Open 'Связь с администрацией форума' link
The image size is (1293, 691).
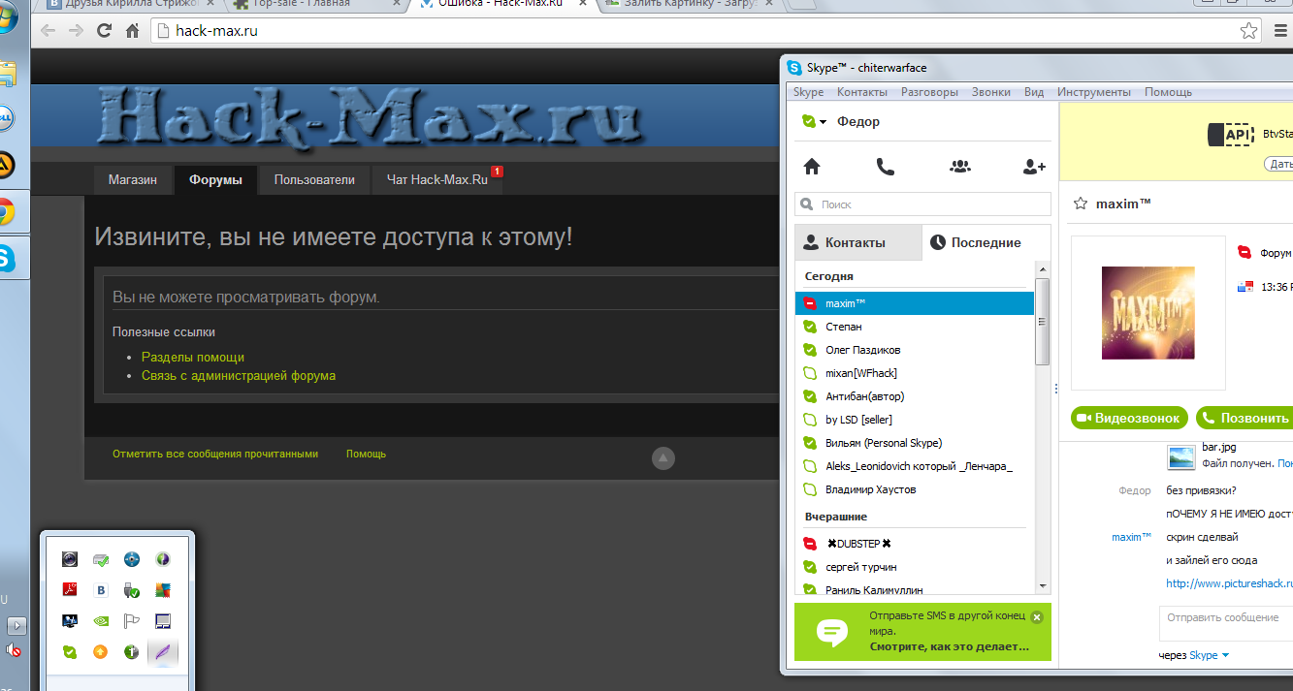(x=239, y=375)
